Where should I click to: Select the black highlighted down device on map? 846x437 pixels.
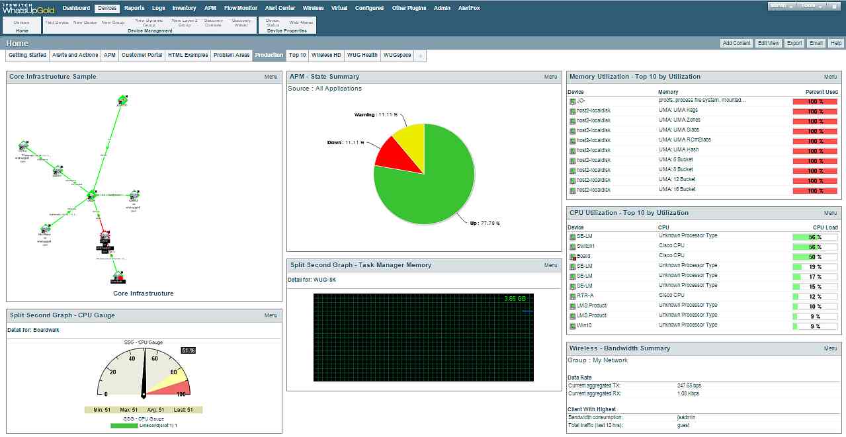coord(104,243)
